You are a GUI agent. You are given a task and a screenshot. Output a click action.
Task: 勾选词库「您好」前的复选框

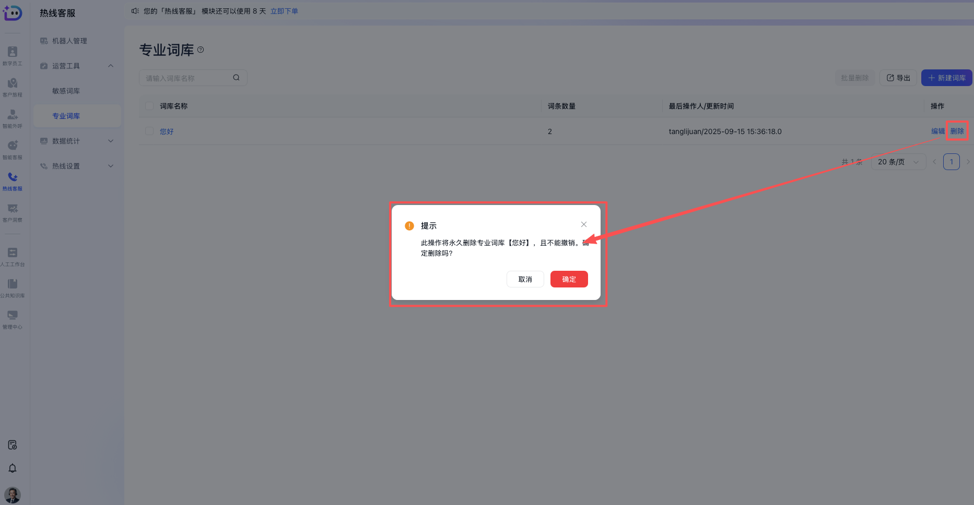(149, 131)
